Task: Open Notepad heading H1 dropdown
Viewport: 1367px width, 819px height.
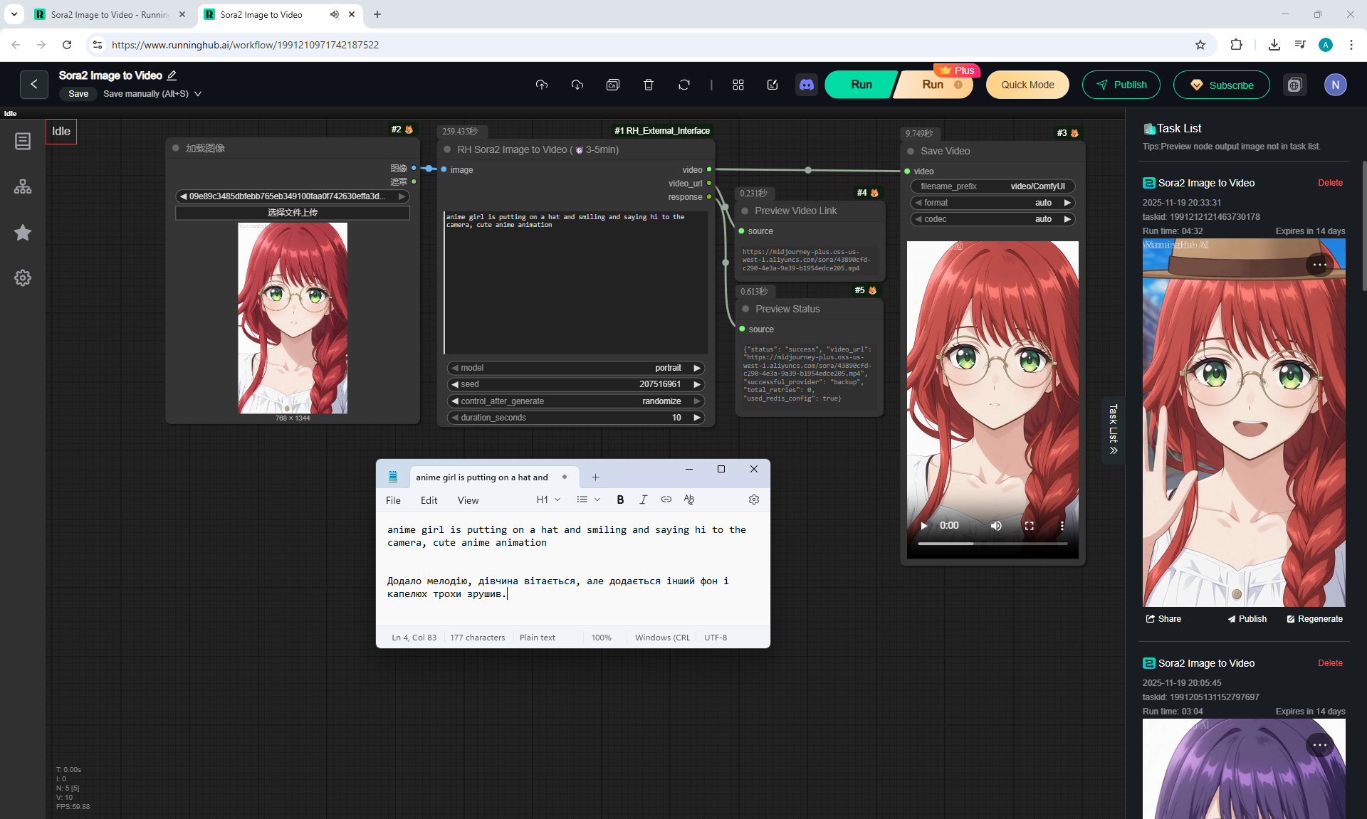Action: [x=548, y=500]
